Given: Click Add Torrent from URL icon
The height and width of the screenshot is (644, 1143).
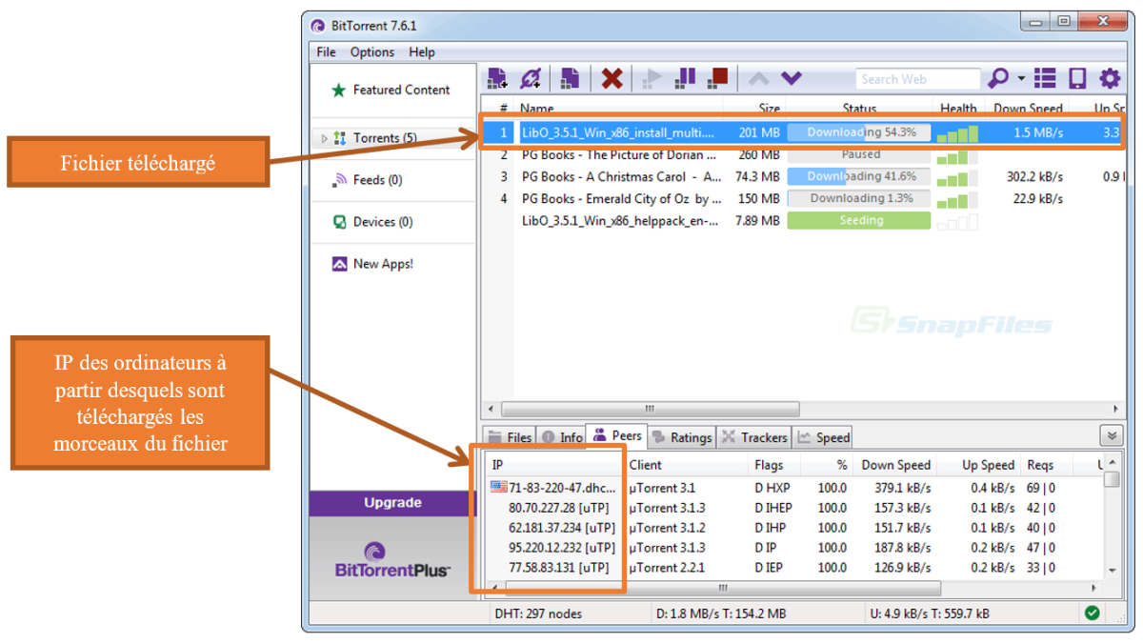Looking at the screenshot, I should [531, 79].
